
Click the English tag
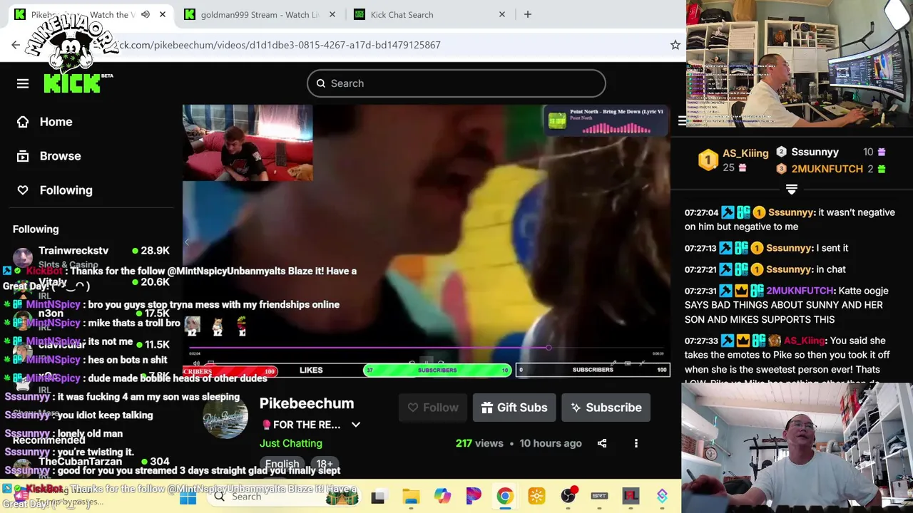pos(282,464)
